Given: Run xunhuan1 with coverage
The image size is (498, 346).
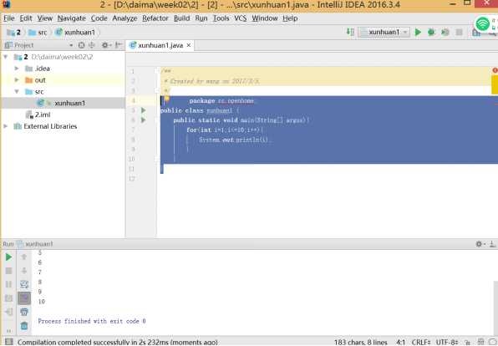Looking at the screenshot, I should [445, 32].
